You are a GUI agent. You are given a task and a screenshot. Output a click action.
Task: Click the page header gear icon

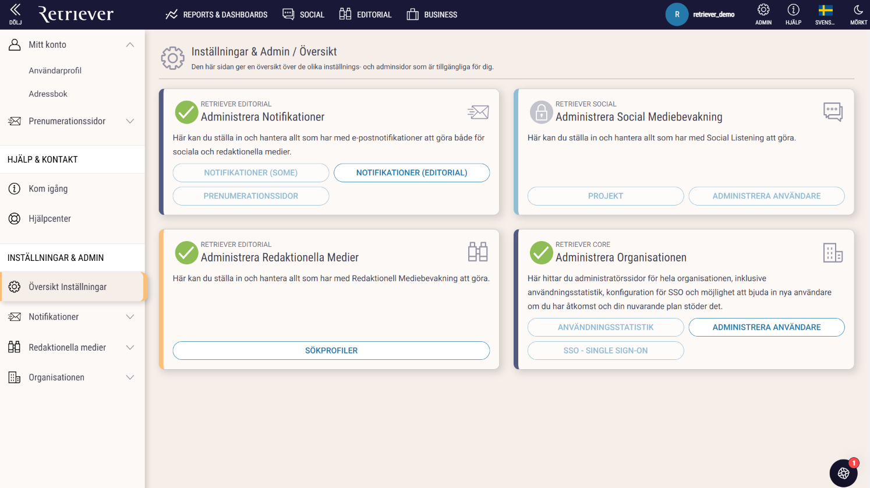(x=172, y=58)
